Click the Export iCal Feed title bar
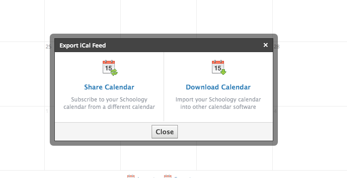 pyautogui.click(x=164, y=45)
